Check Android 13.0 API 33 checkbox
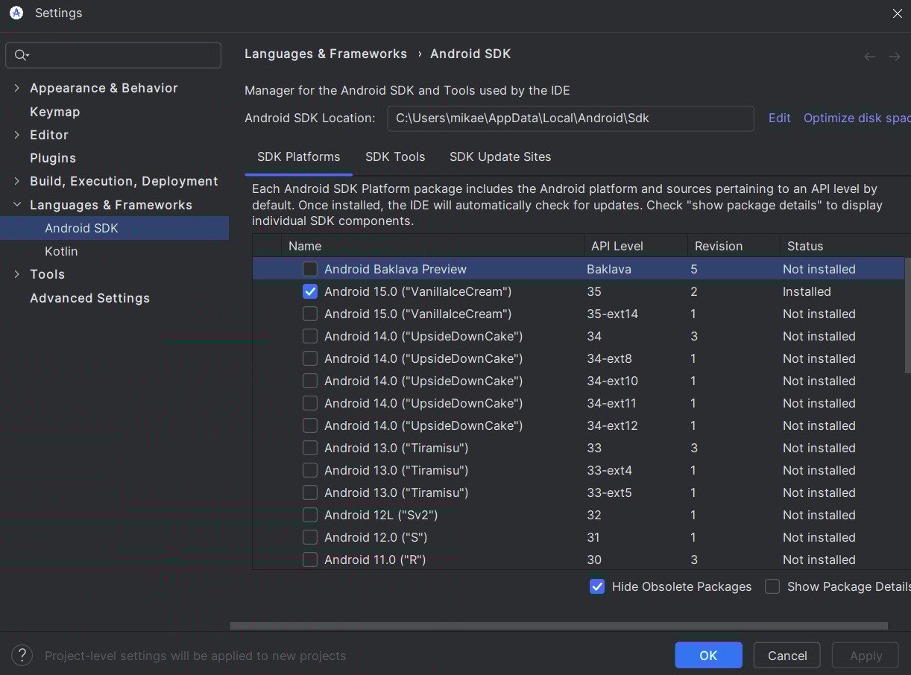The width and height of the screenshot is (911, 675). (x=310, y=448)
